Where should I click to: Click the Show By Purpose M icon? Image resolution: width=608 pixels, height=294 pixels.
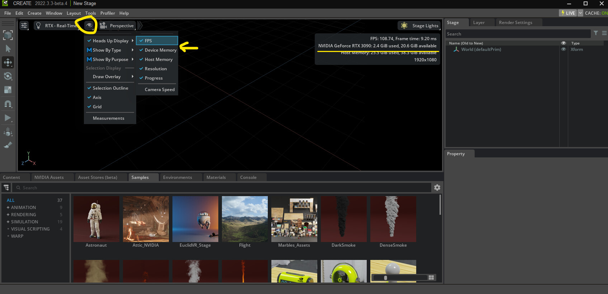(x=89, y=60)
